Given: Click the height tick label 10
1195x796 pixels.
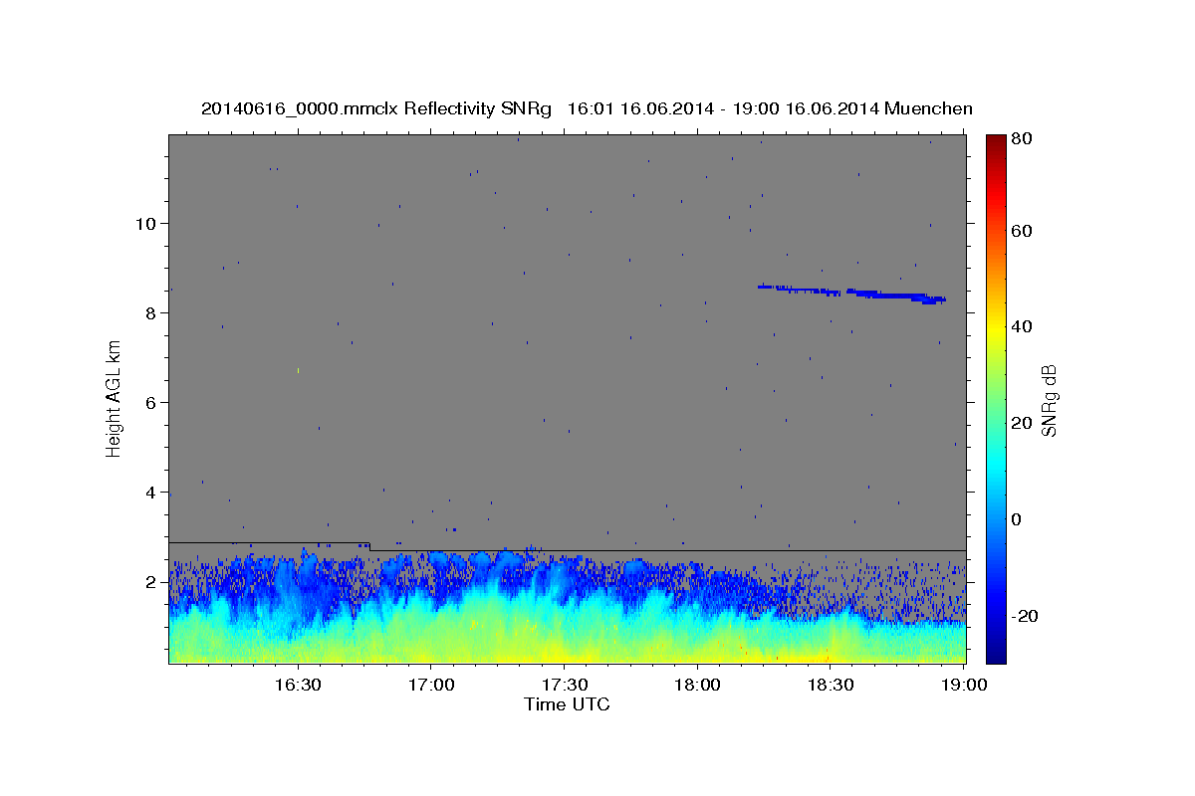Looking at the screenshot, I should point(146,223).
